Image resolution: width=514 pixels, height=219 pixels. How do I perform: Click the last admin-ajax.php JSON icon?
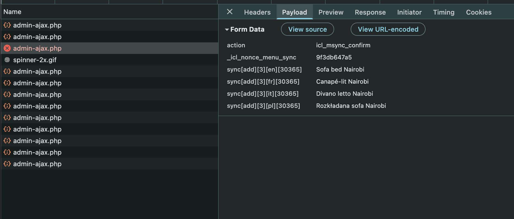[7, 164]
